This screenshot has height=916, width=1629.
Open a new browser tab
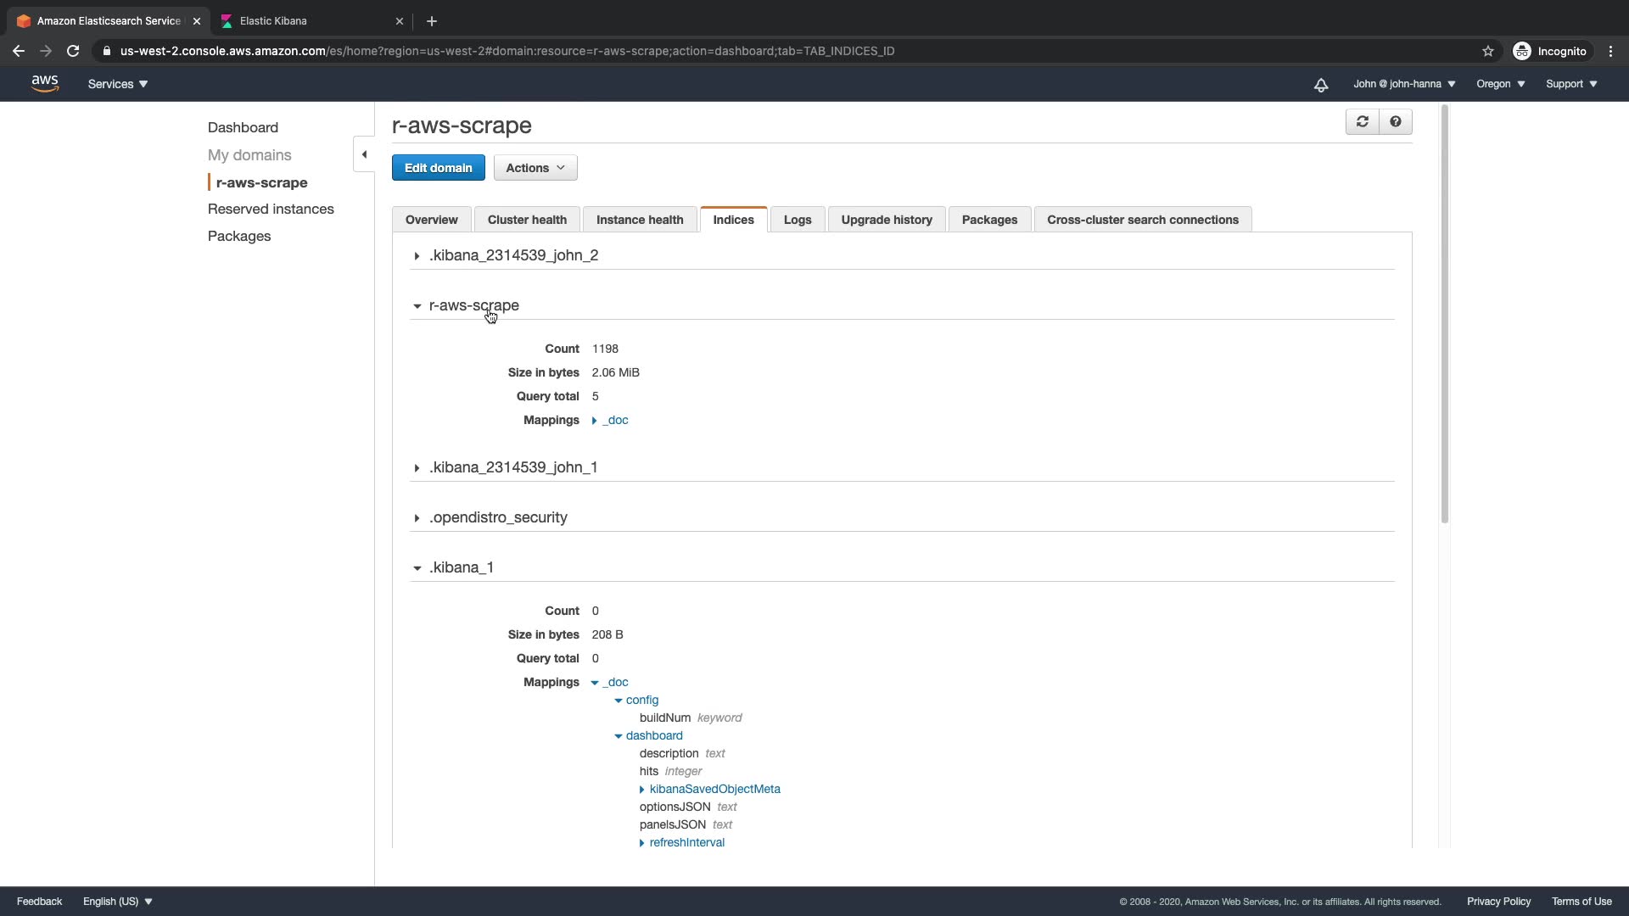(431, 21)
